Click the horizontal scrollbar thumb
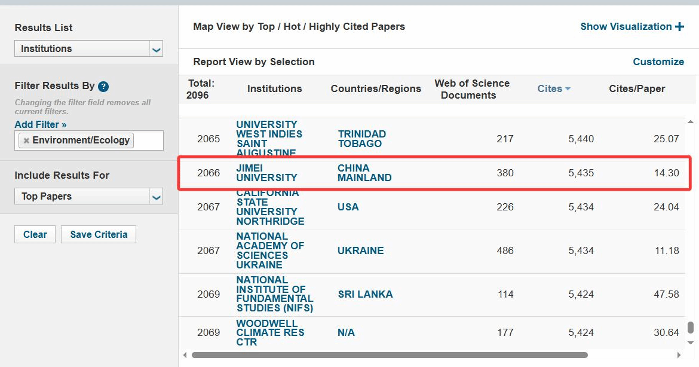The width and height of the screenshot is (699, 367). [388, 355]
